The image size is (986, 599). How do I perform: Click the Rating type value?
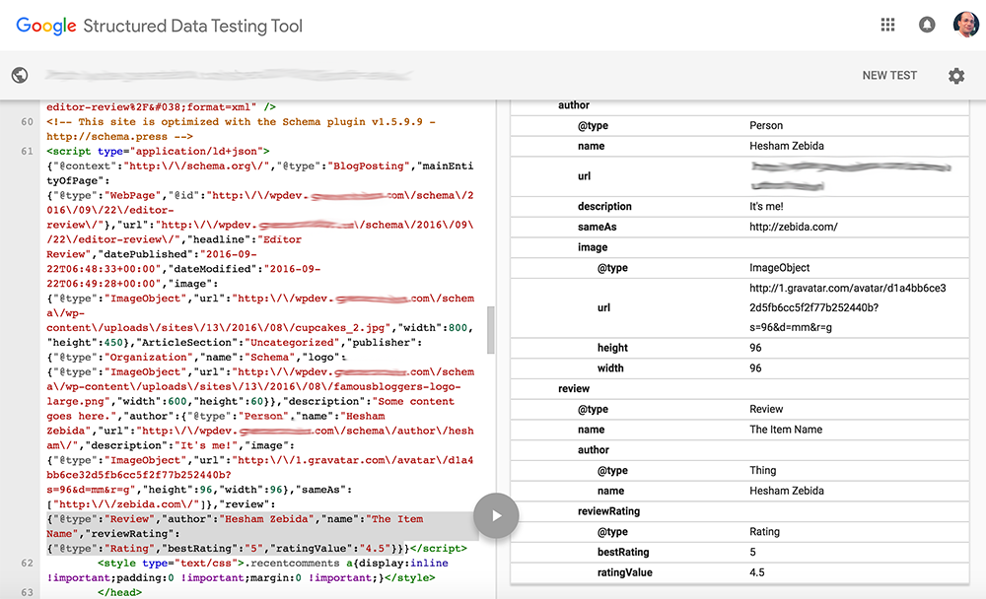click(x=764, y=532)
